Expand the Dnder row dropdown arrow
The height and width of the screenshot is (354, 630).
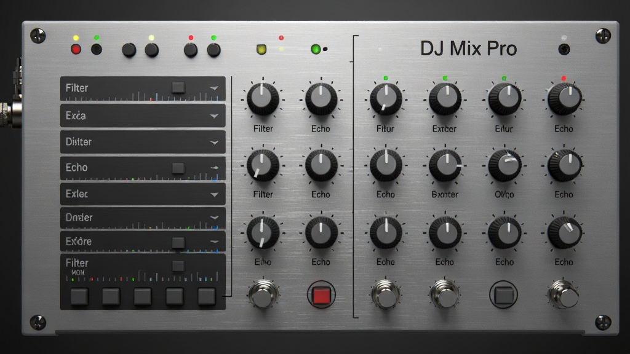[214, 218]
